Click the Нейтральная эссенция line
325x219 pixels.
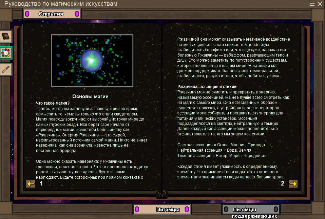coord(214,150)
